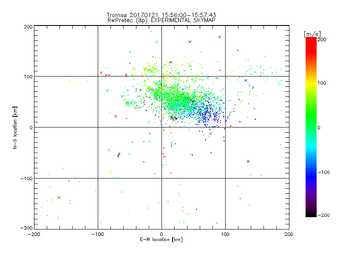Click the 'N-S location [km]' axis label
Screen dimensions: 340x255
[15, 128]
